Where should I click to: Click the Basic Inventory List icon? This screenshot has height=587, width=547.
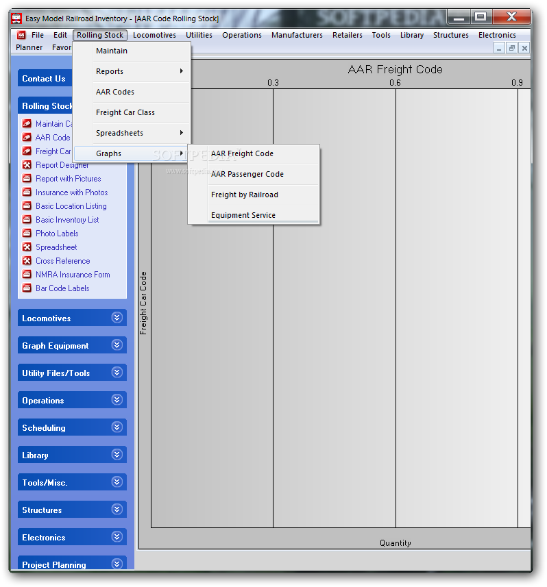pos(27,219)
